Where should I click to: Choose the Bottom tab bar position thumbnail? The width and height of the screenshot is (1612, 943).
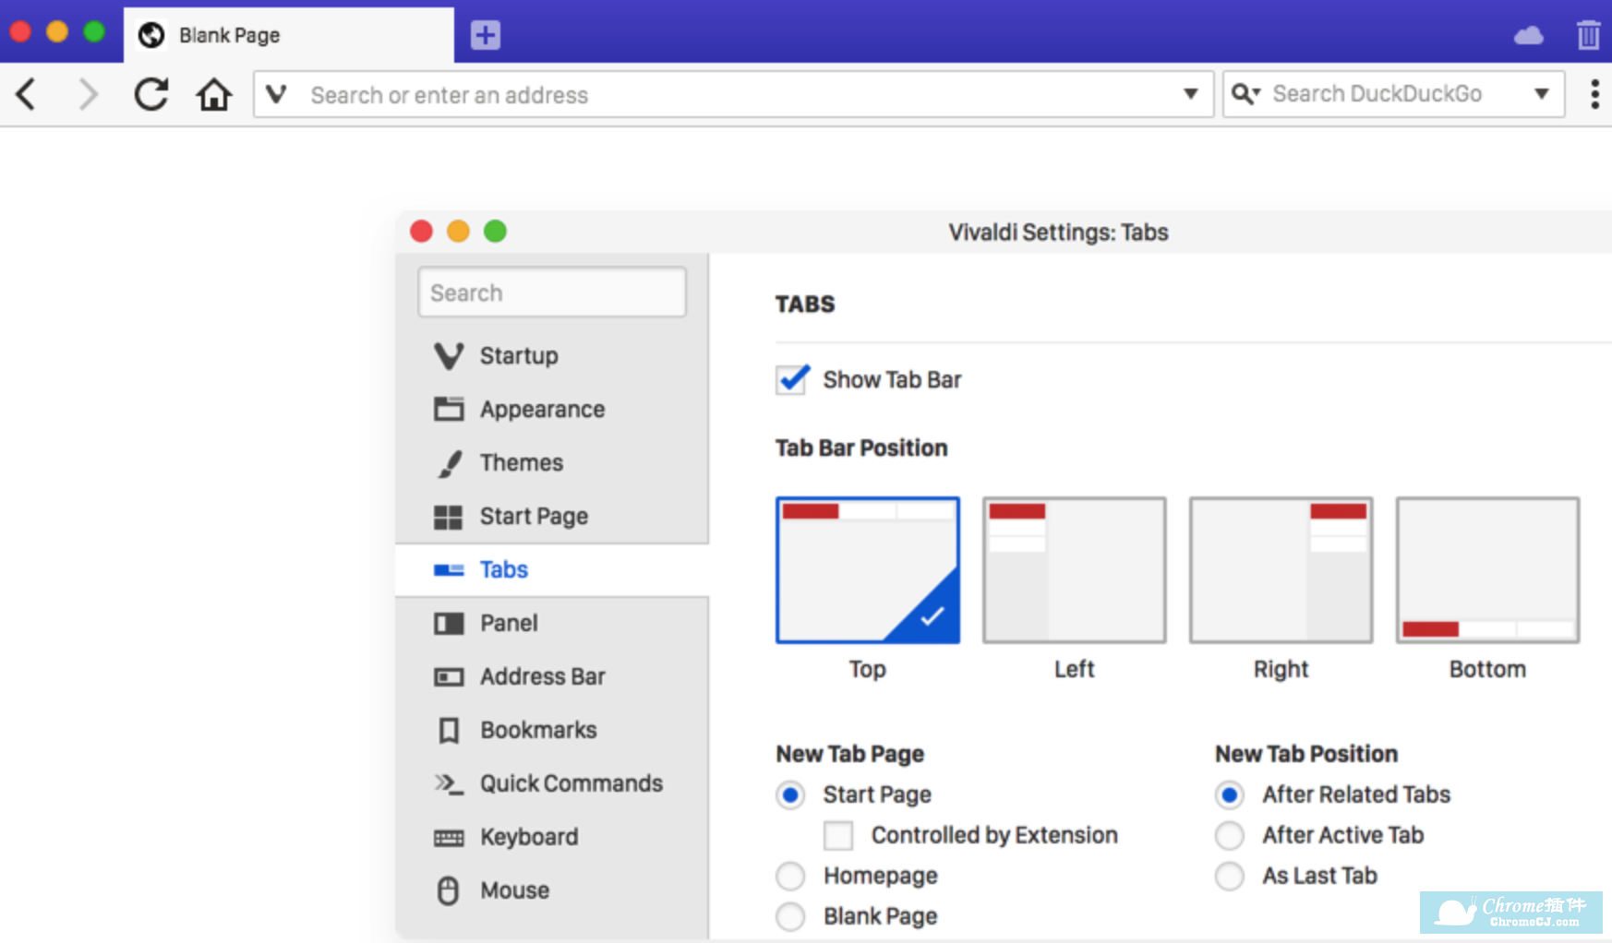point(1488,569)
